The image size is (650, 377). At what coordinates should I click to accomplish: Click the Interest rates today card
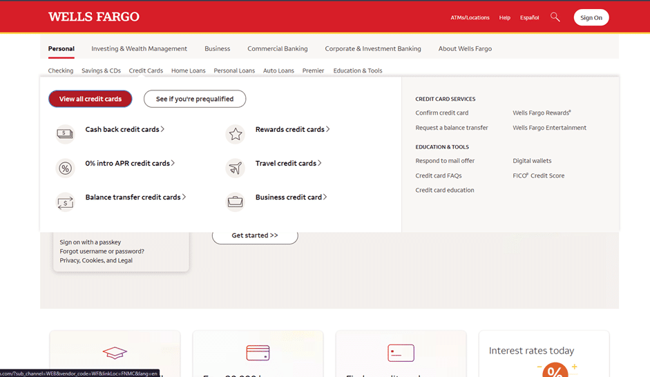(x=544, y=354)
